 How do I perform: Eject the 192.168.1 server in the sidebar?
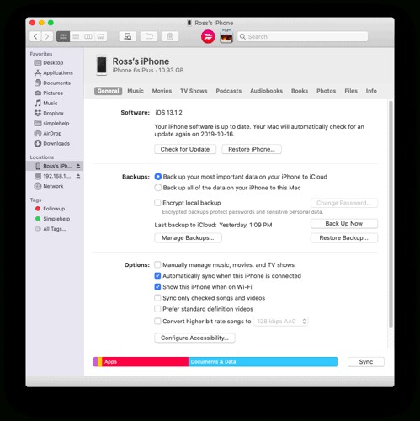click(x=78, y=176)
